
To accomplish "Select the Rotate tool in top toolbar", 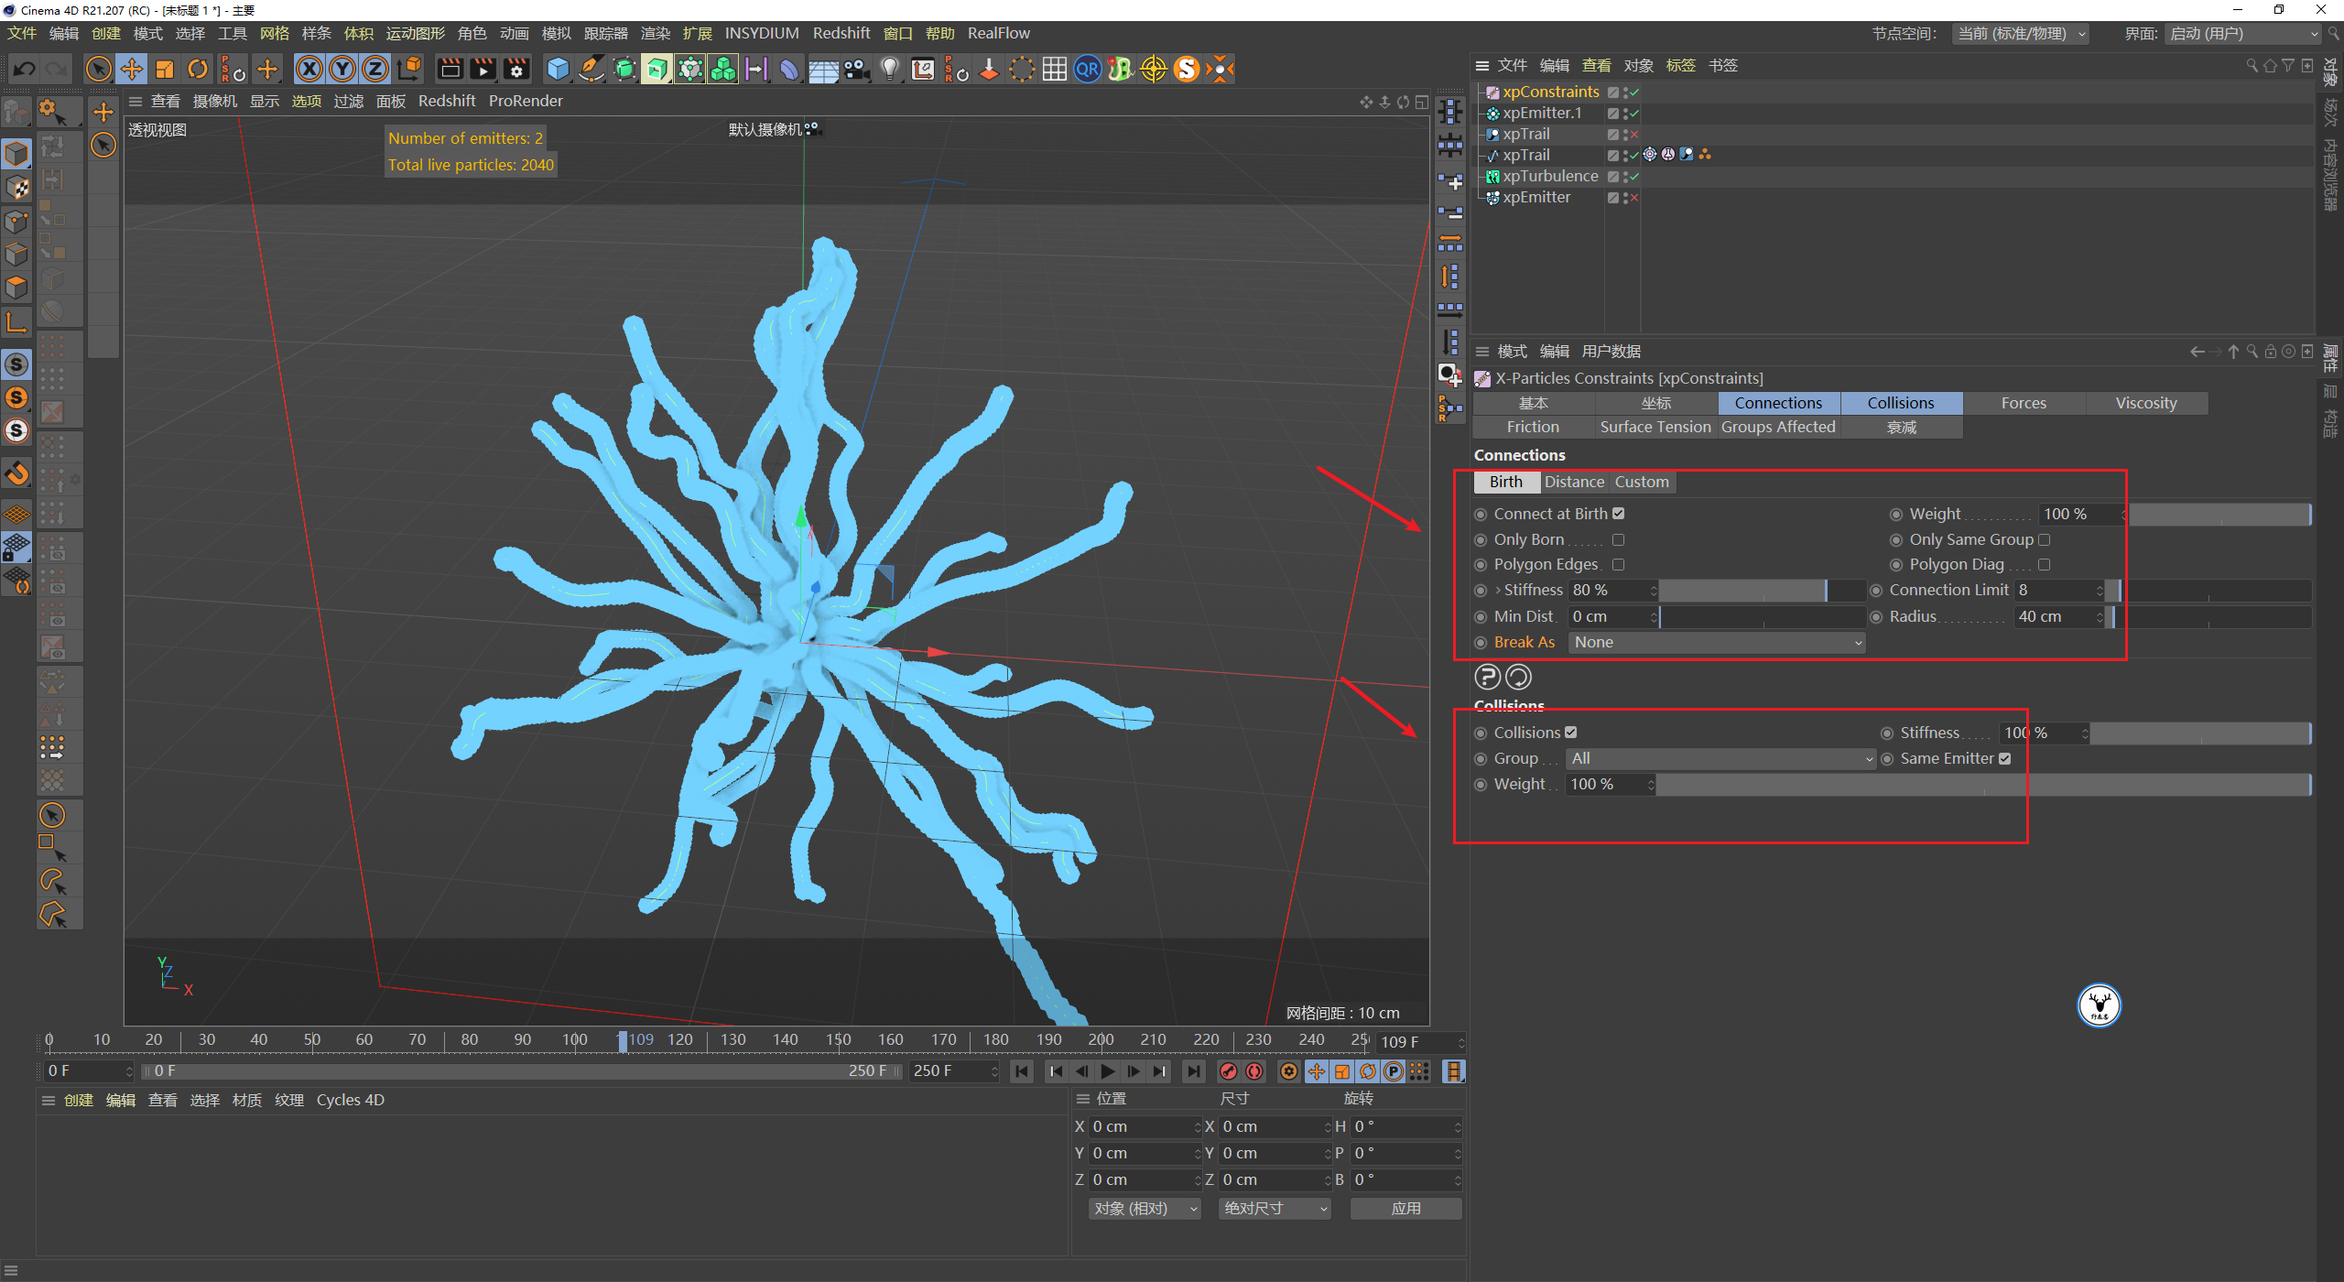I will (x=198, y=69).
